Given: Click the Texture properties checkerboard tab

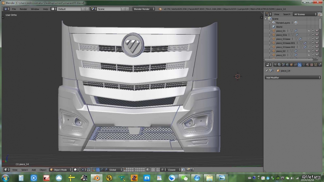Looking at the screenshot, I should pos(312,65).
